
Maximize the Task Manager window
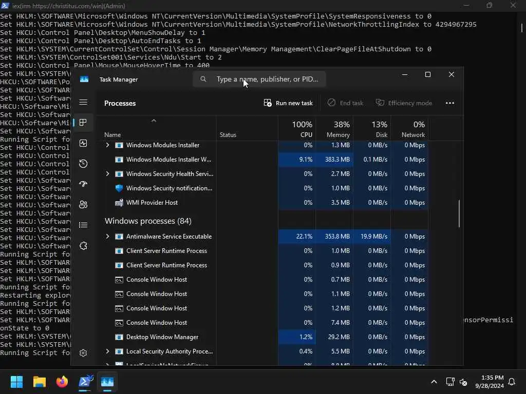click(x=428, y=74)
